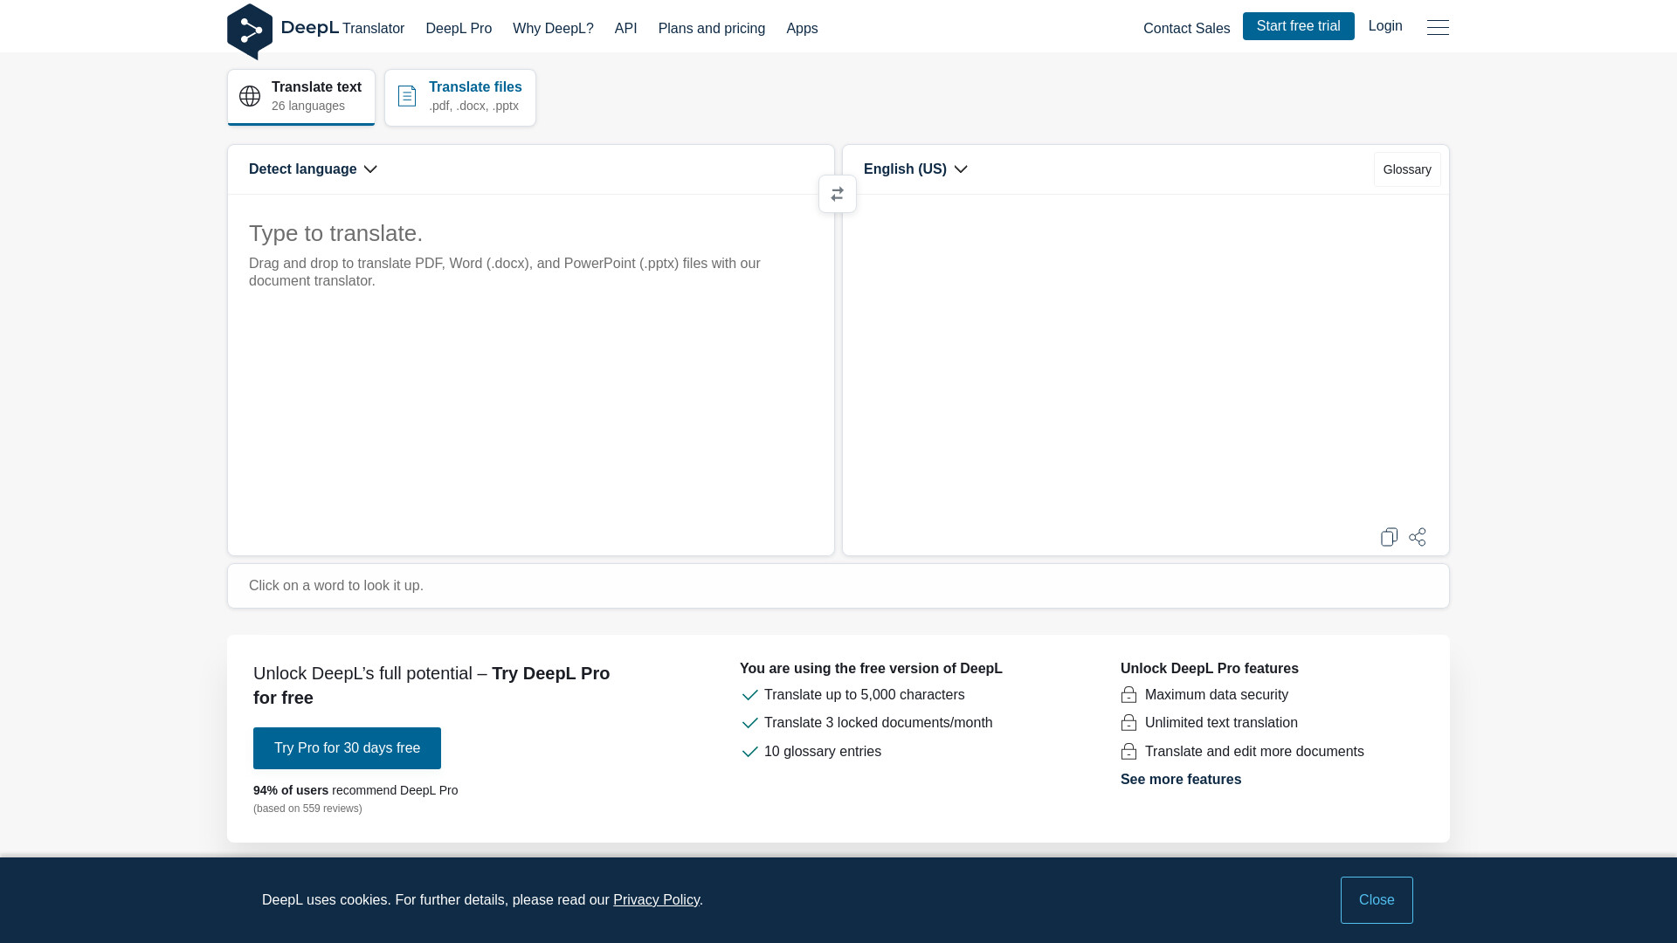Click lock icon beside Translate and edit more documents
This screenshot has width=1677, height=943.
pos(1128,752)
